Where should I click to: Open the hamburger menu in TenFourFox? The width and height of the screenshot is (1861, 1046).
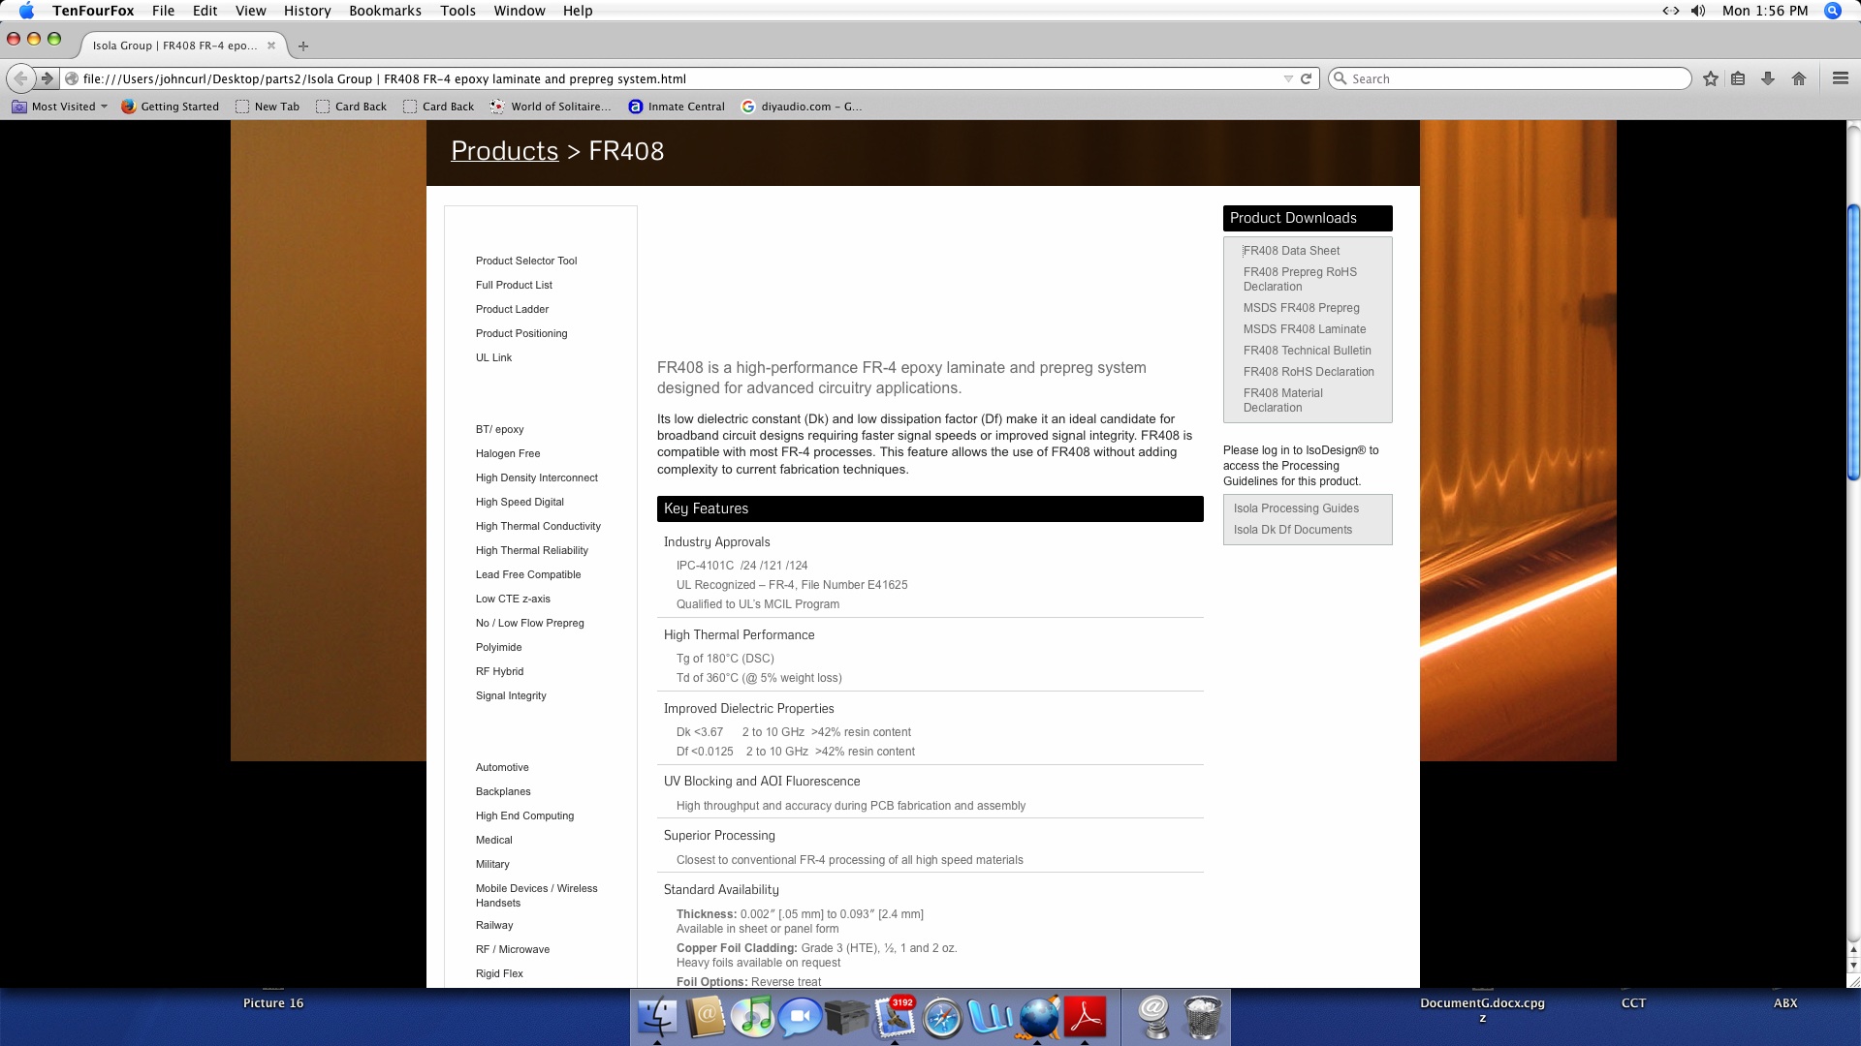click(1841, 78)
